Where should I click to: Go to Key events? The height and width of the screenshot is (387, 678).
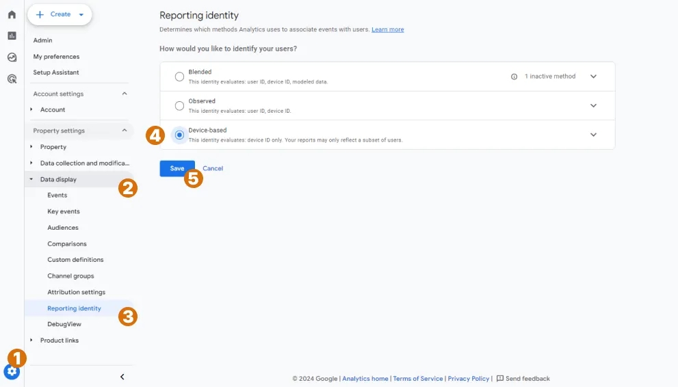64,211
